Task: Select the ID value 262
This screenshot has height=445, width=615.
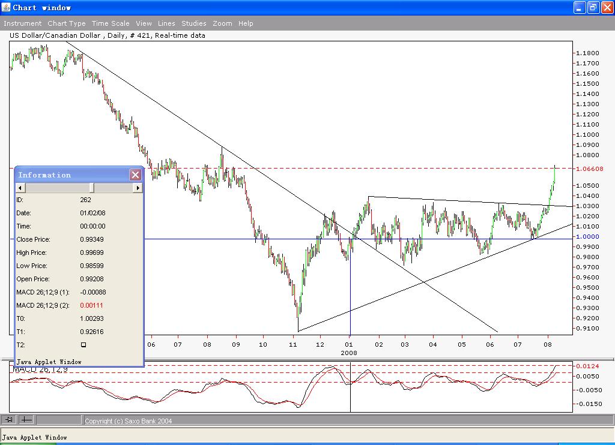Action: 85,200
